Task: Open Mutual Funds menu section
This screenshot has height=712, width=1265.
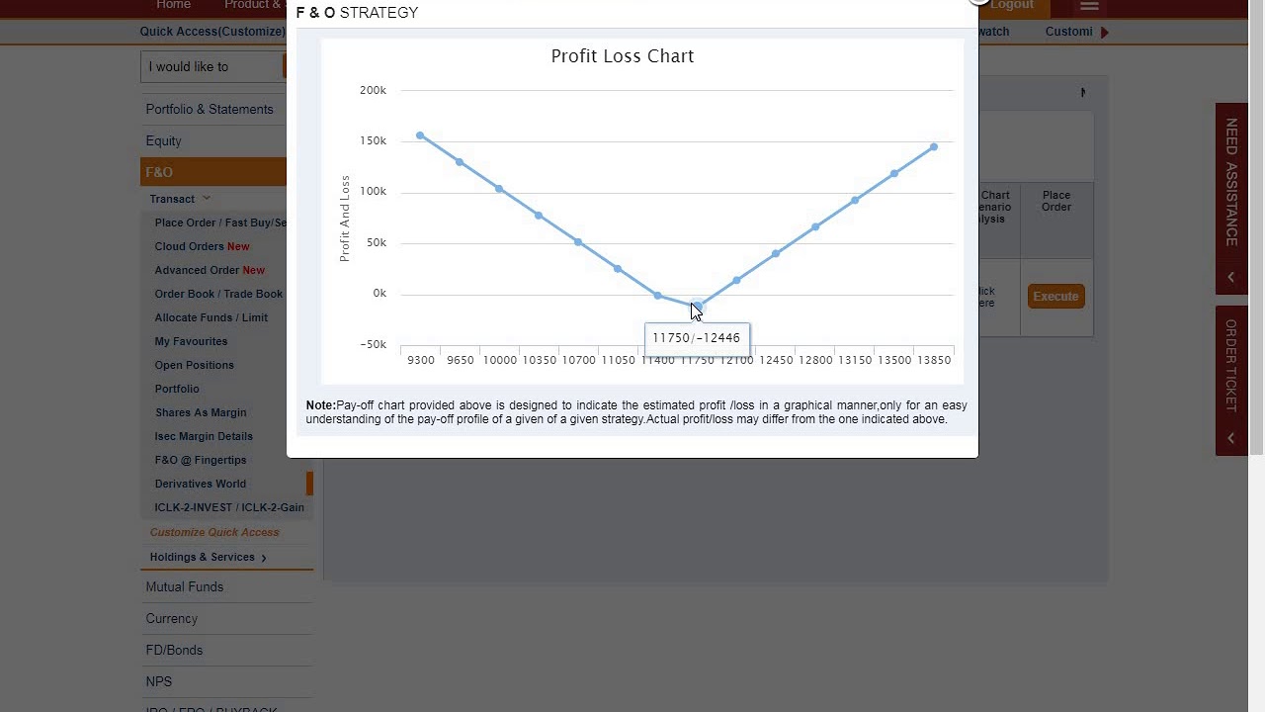Action: (x=185, y=586)
